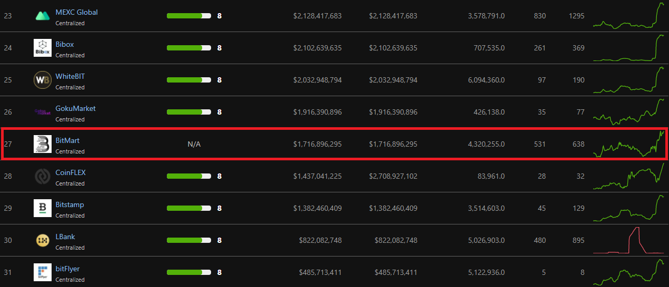The height and width of the screenshot is (287, 669).
Task: Click Bibox pairs count 369
Action: coord(578,48)
